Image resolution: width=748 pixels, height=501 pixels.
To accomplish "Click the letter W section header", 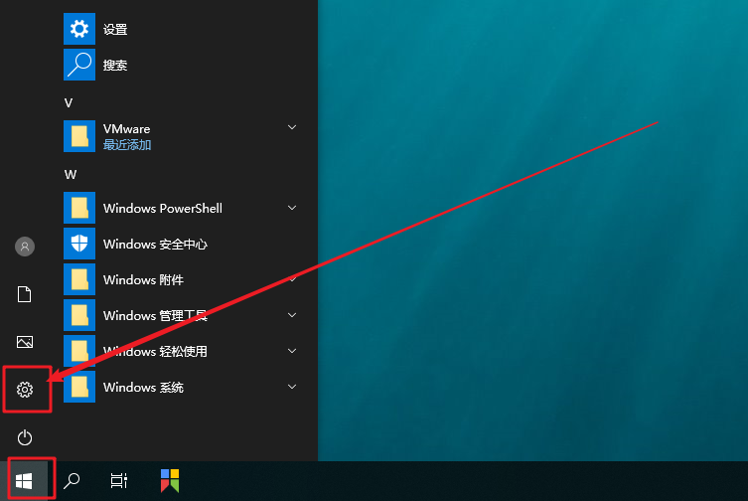I will [x=70, y=174].
